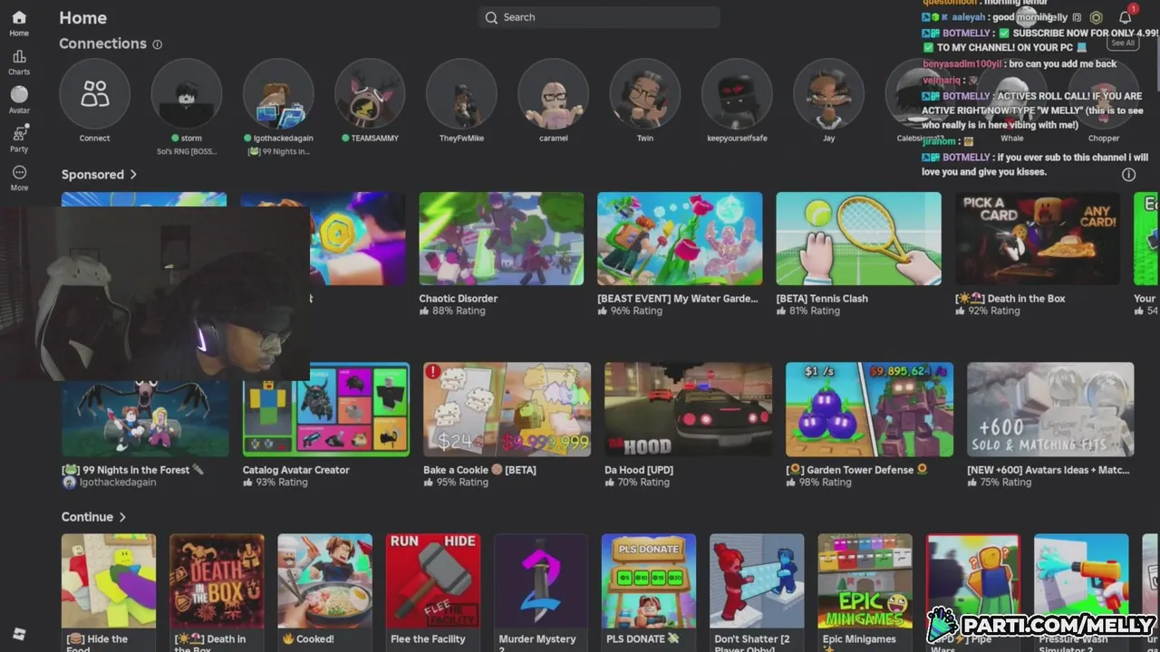Open Pressure Wash Simulator in Continue
Viewport: 1160px width, 652px height.
[x=1081, y=580]
